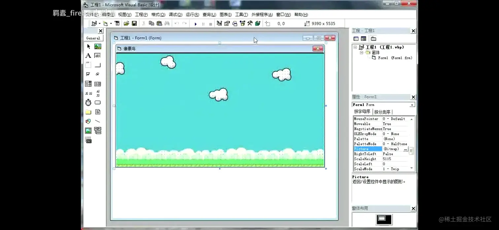Select the Data control tool
This screenshot has height=230, width=499.
pyautogui.click(x=98, y=131)
